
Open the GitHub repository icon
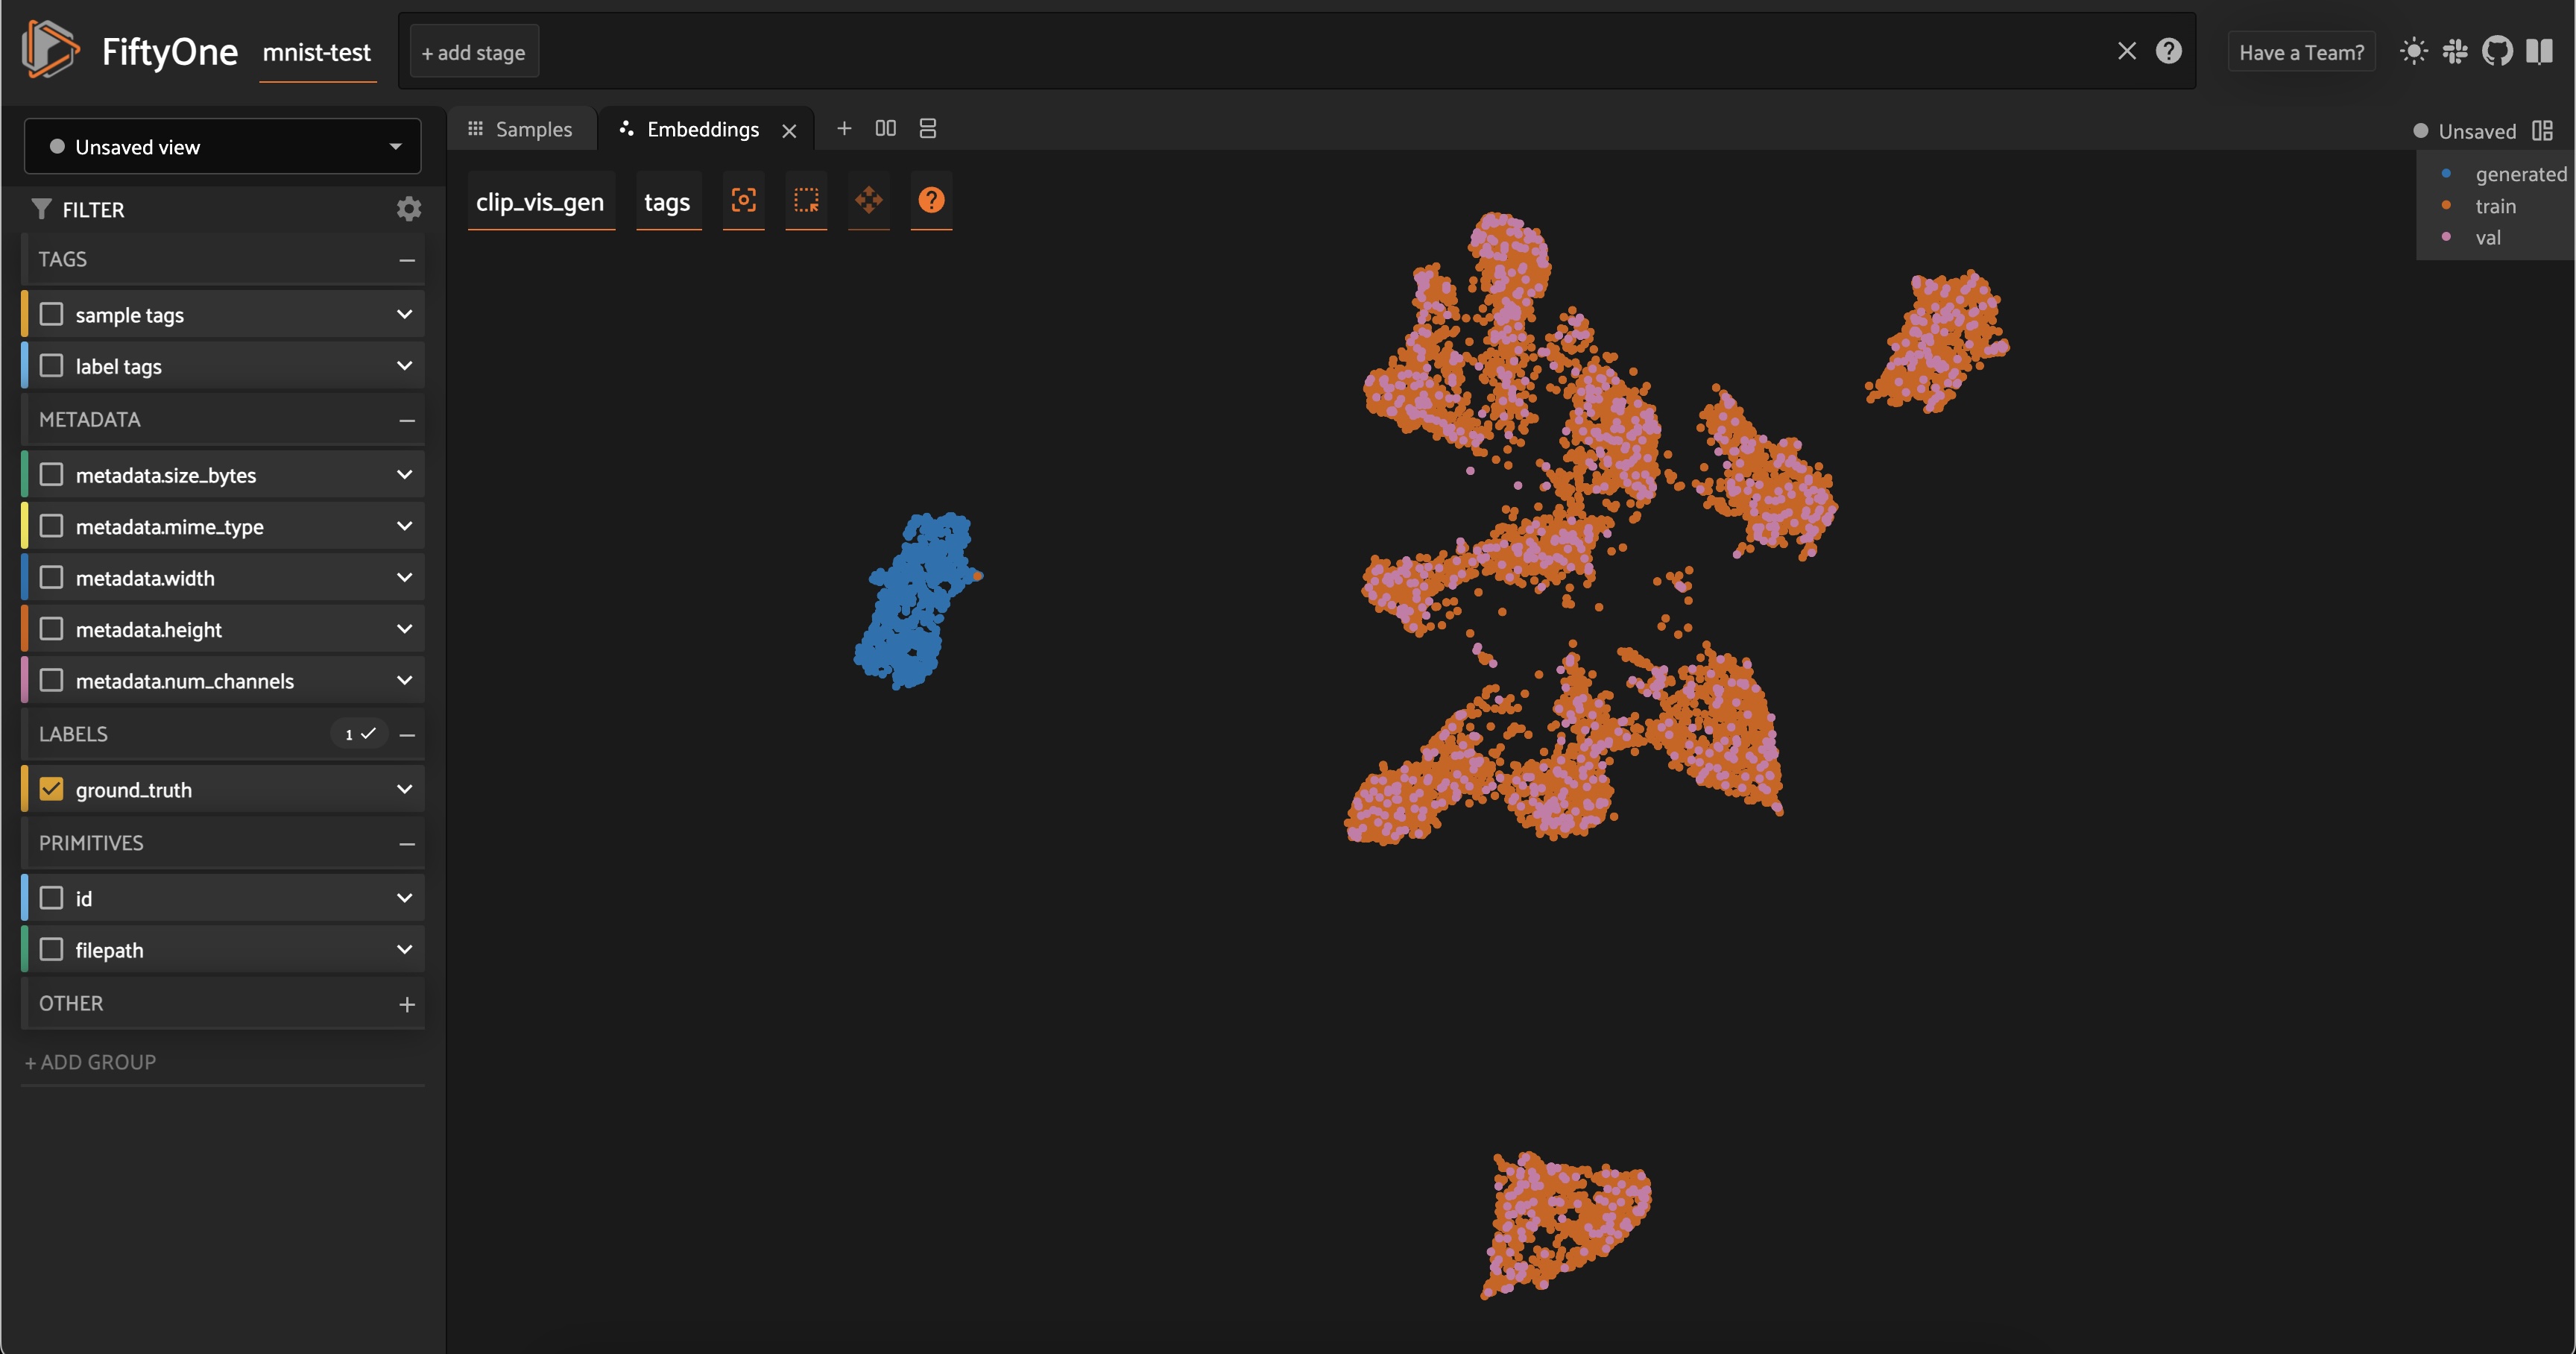click(2497, 51)
